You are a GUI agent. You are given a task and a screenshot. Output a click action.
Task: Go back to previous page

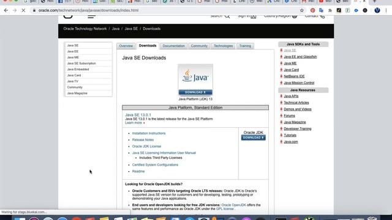(6, 10)
